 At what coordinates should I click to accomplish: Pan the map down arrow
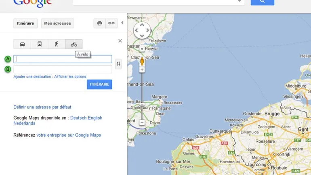click(142, 36)
